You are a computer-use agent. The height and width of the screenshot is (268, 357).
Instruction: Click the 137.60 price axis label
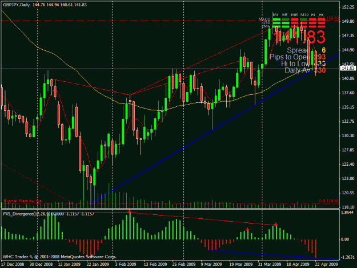(348, 93)
